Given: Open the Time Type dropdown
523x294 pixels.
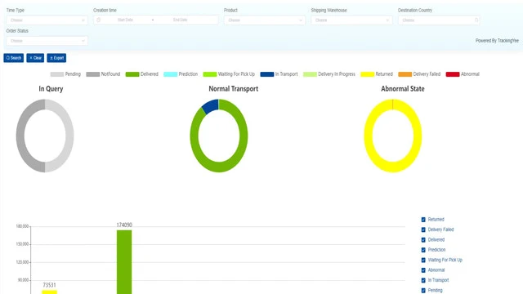Looking at the screenshot, I should tap(47, 20).
